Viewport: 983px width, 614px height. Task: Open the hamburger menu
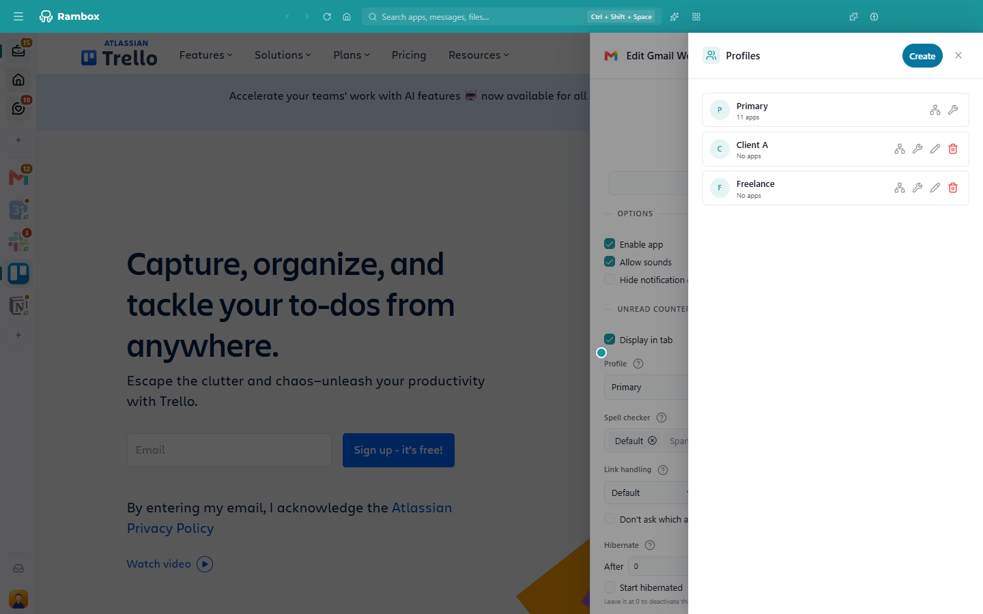click(x=18, y=16)
